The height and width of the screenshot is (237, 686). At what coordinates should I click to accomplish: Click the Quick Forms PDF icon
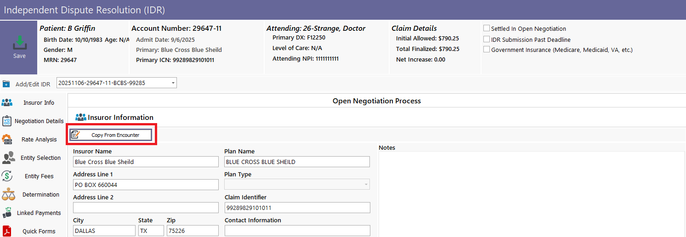pyautogui.click(x=7, y=231)
